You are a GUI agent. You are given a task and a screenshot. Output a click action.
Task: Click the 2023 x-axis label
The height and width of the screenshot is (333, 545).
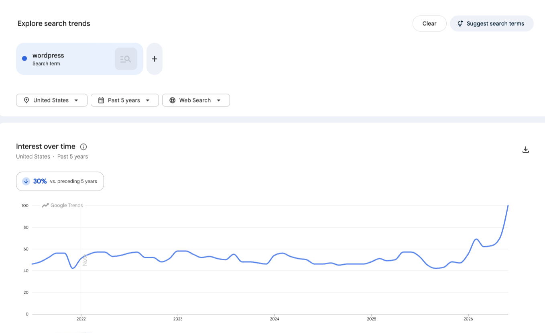point(178,319)
